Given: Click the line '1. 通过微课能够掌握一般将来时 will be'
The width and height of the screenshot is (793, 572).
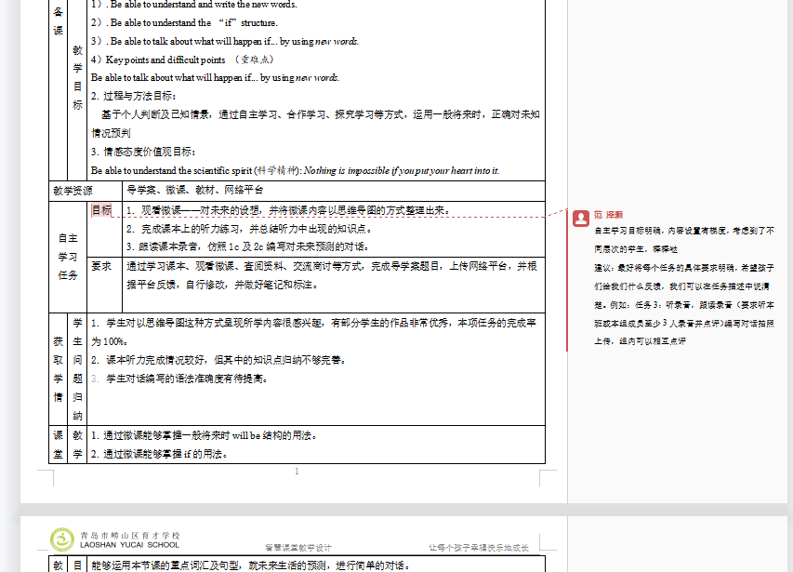Looking at the screenshot, I should click(205, 435).
